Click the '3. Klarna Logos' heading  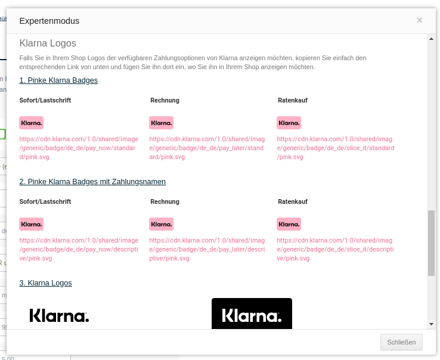45,283
